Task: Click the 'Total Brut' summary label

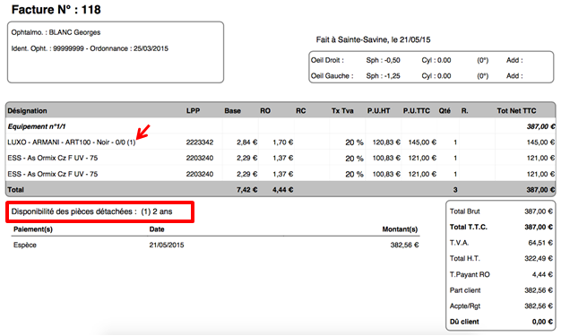Action: (465, 211)
